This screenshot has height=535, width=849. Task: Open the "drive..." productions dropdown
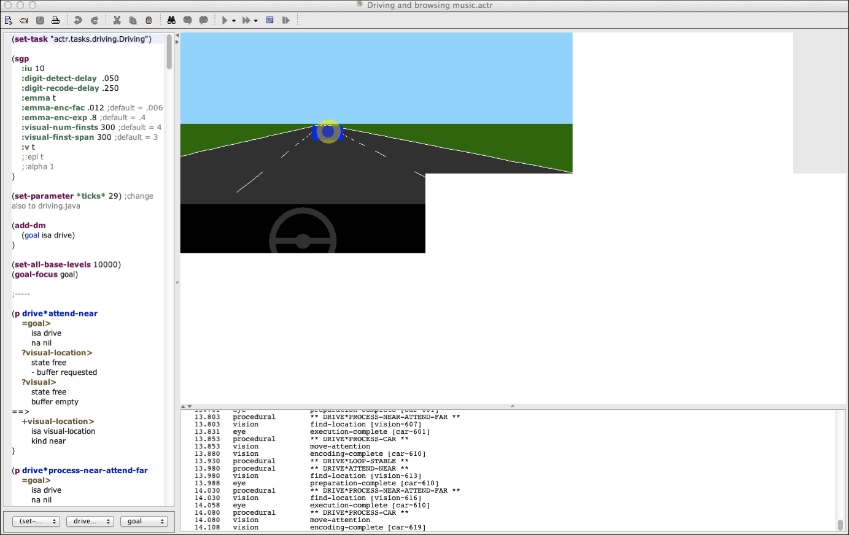click(x=90, y=521)
